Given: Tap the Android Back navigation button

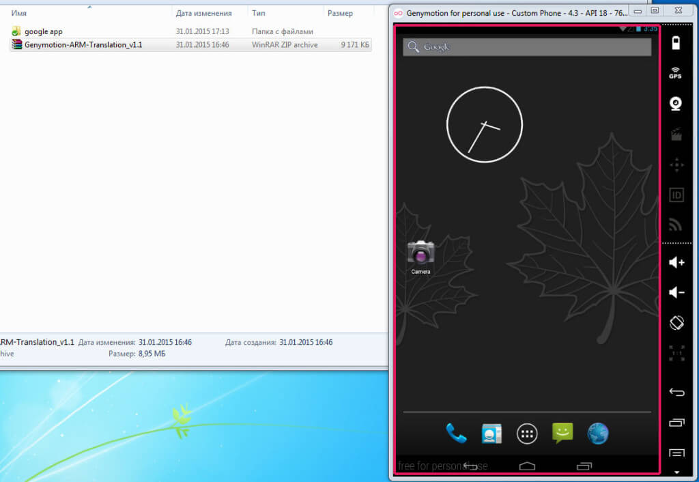Looking at the screenshot, I should 470,466.
